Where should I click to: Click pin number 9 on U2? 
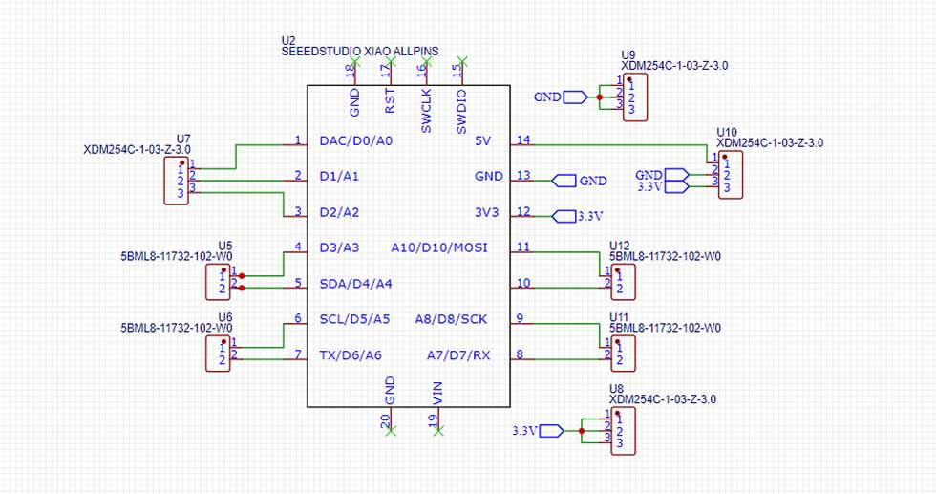coord(520,318)
